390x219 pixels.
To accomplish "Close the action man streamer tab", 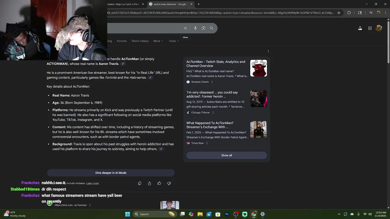I will pyautogui.click(x=191, y=4).
